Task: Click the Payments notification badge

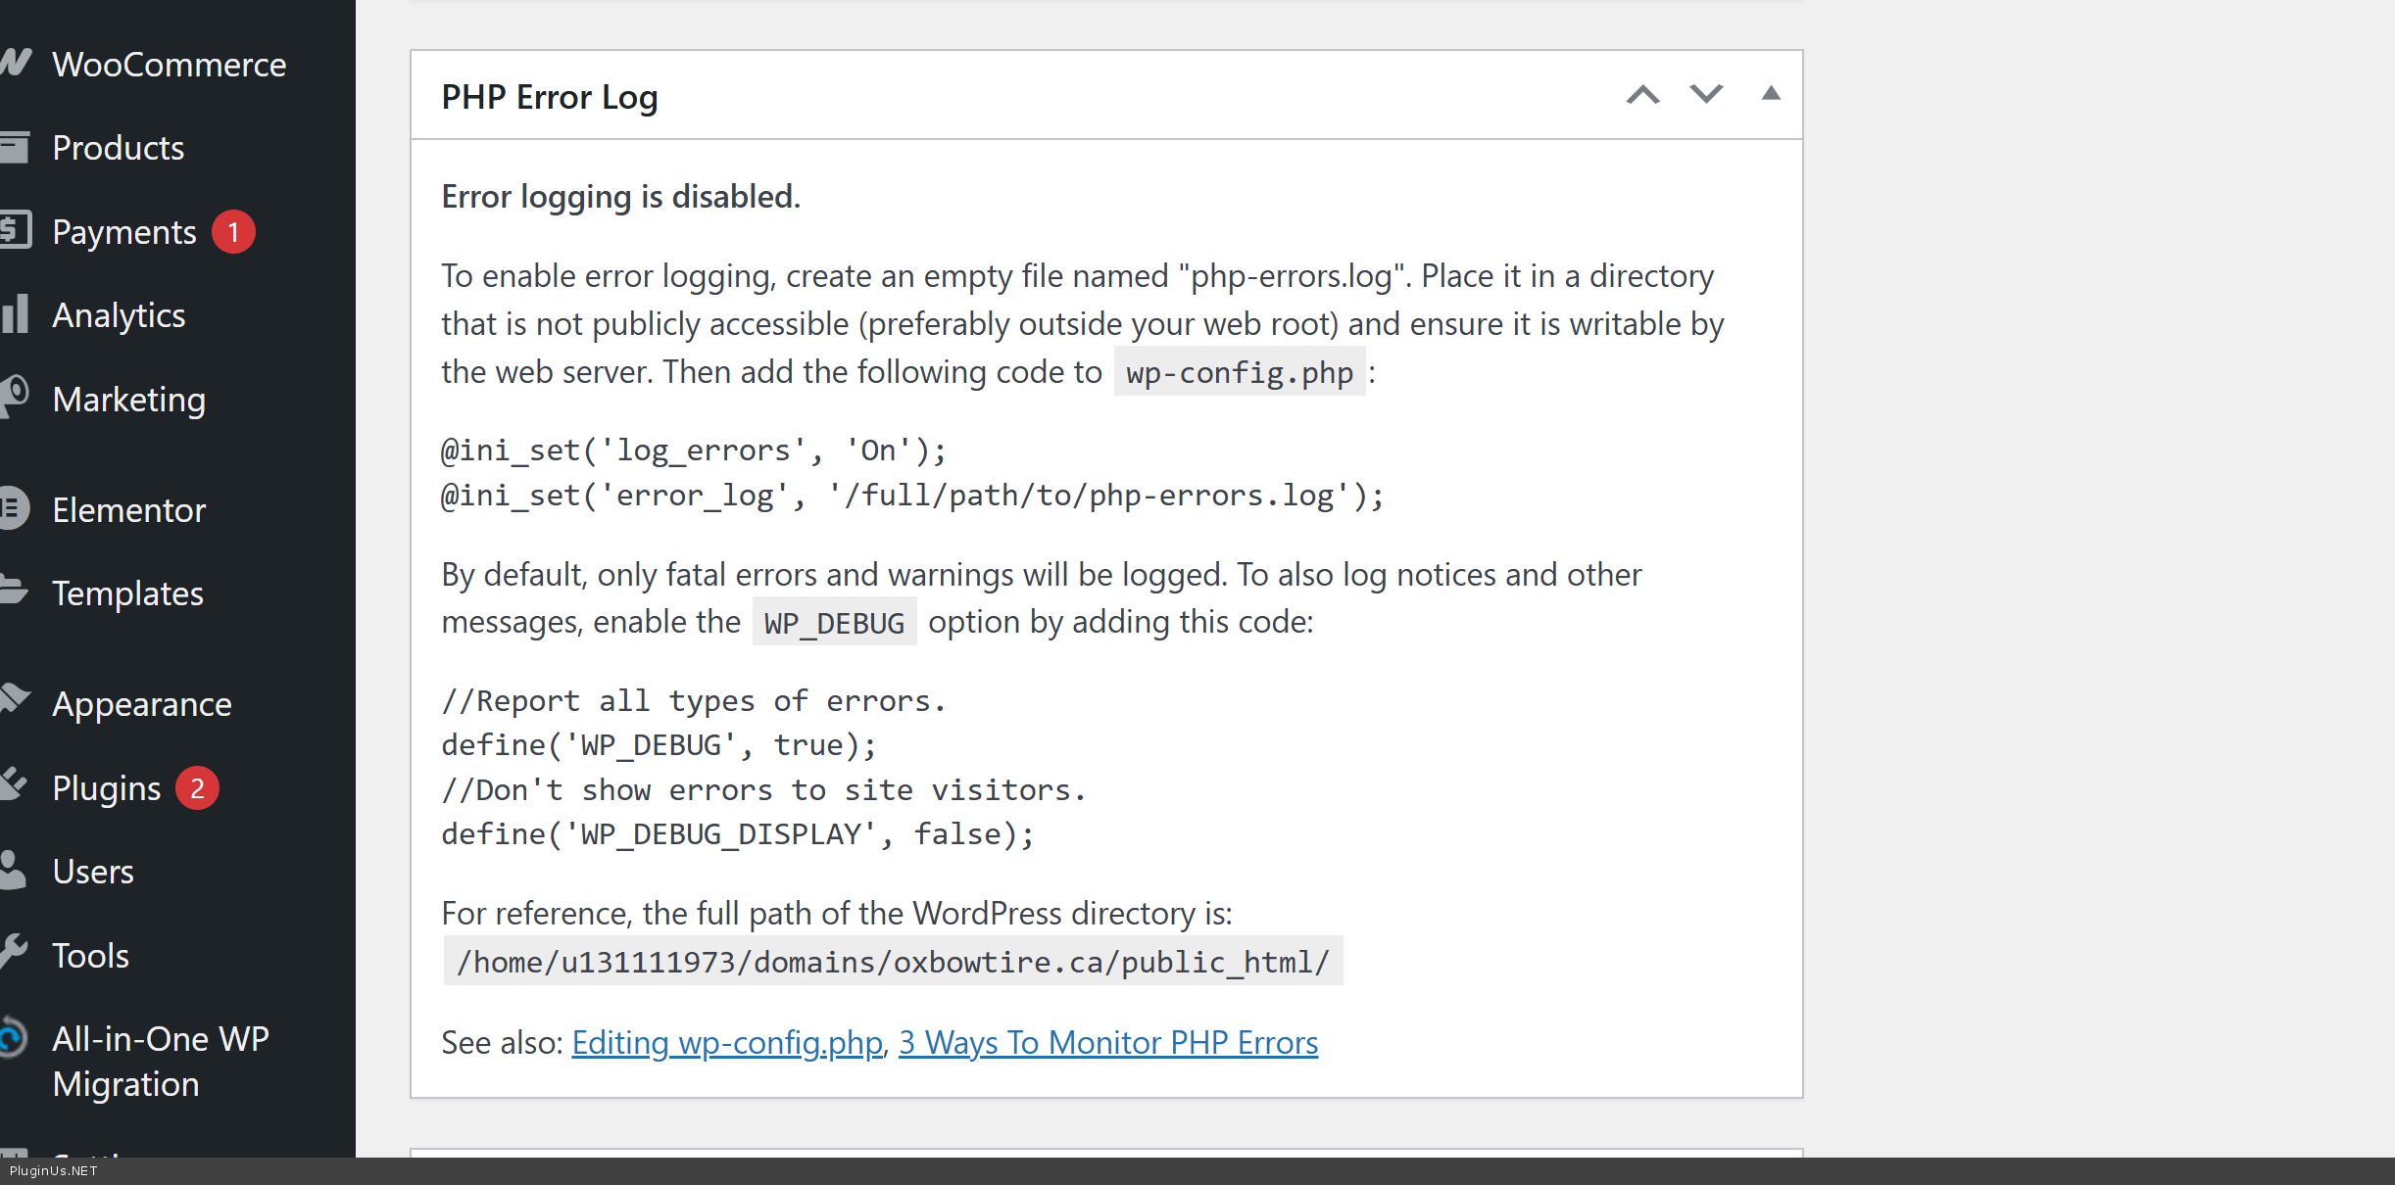Action: pyautogui.click(x=233, y=232)
